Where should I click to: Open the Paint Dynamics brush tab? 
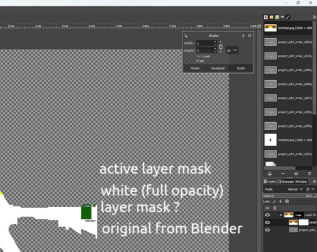(x=288, y=17)
